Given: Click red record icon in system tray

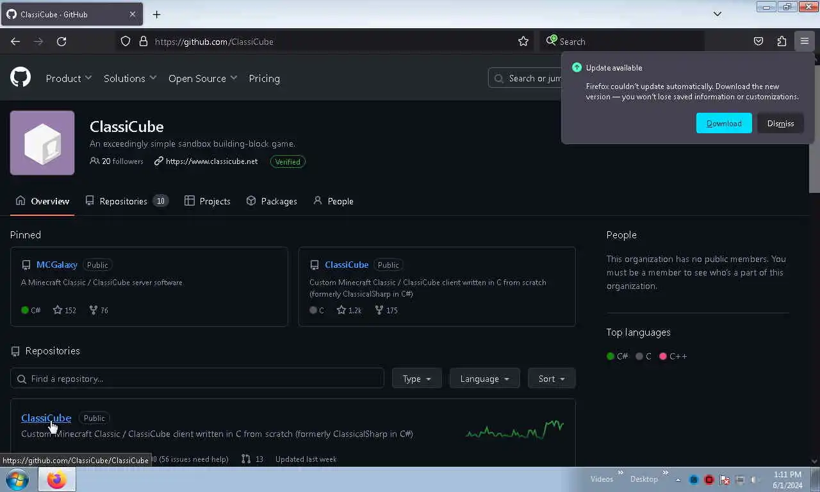Looking at the screenshot, I should (709, 479).
